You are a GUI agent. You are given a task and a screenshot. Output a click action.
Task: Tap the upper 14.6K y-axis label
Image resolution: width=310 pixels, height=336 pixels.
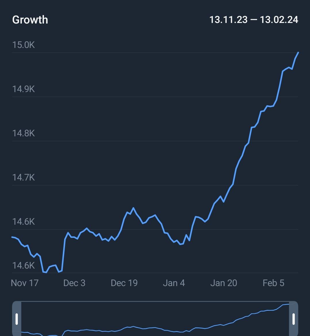point(23,222)
